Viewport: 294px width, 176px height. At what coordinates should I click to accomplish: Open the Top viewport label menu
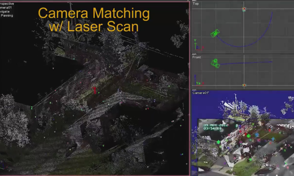(196, 4)
